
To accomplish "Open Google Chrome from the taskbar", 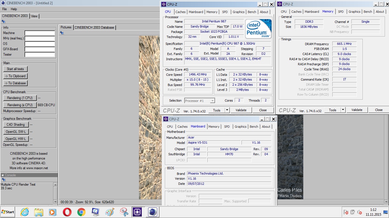I will click(81, 212).
